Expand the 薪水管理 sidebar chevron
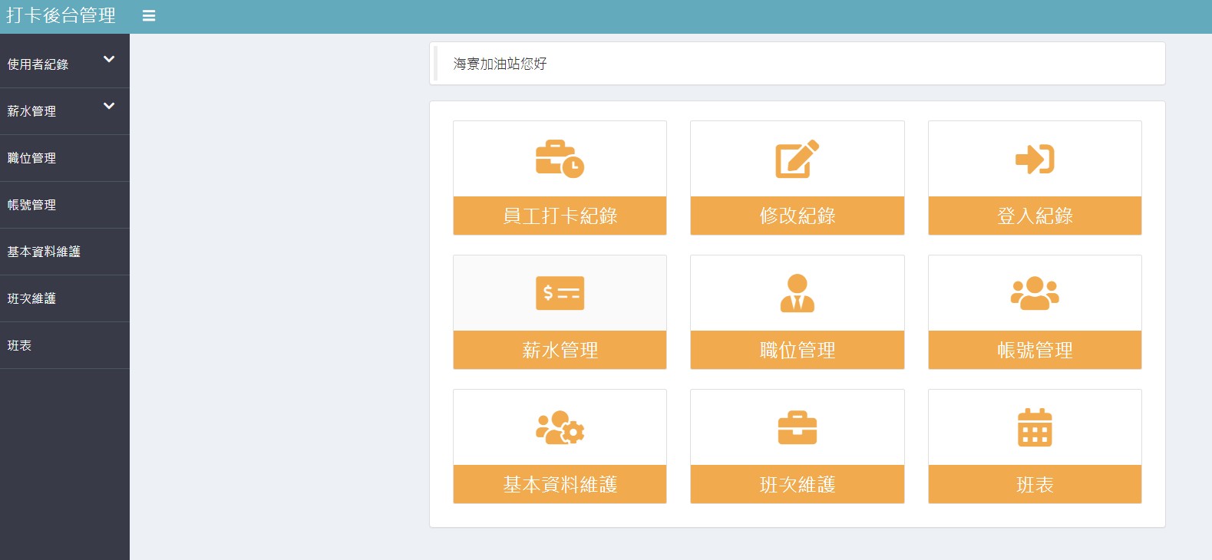The image size is (1212, 560). pos(109,106)
